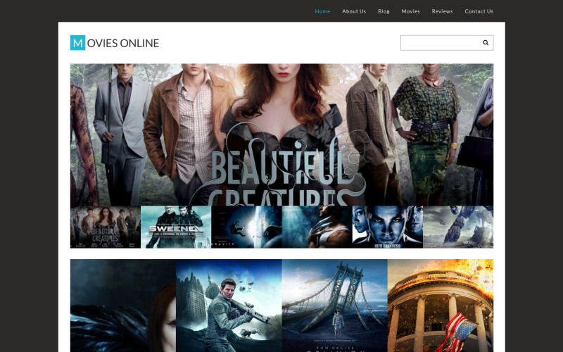Select the Wolverine claws slider thumbnail
The height and width of the screenshot is (352, 563).
[317, 227]
